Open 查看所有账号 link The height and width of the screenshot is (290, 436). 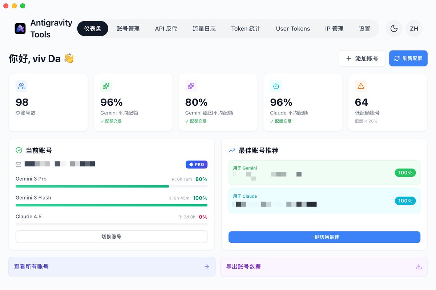point(112,266)
